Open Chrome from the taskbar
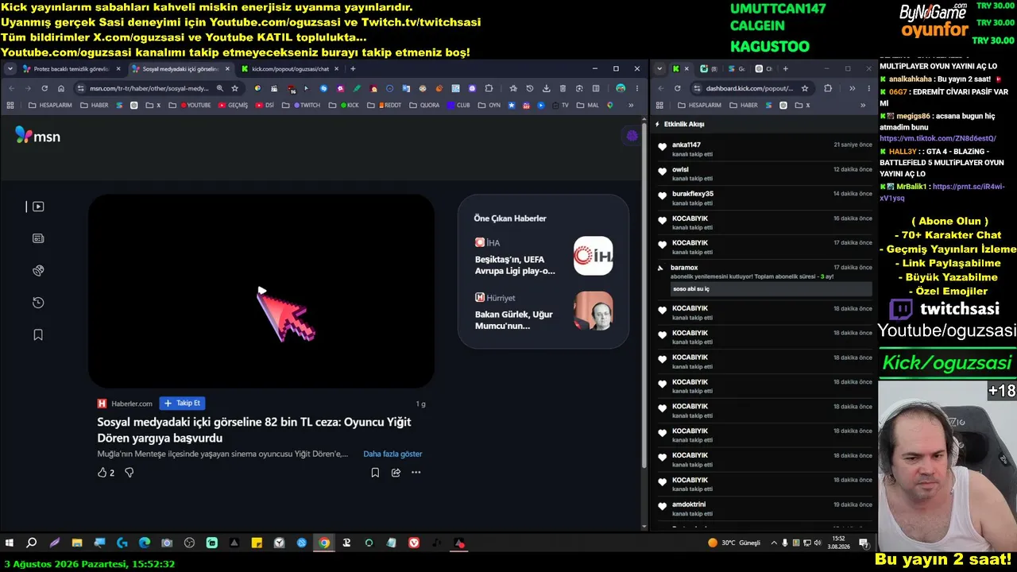This screenshot has height=572, width=1017. pos(324,543)
